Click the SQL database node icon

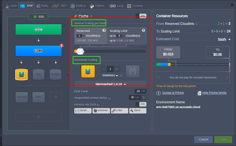click(39, 74)
